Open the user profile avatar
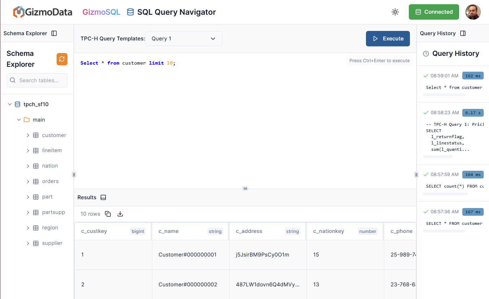Viewport: 489px width, 299px height. [x=473, y=12]
